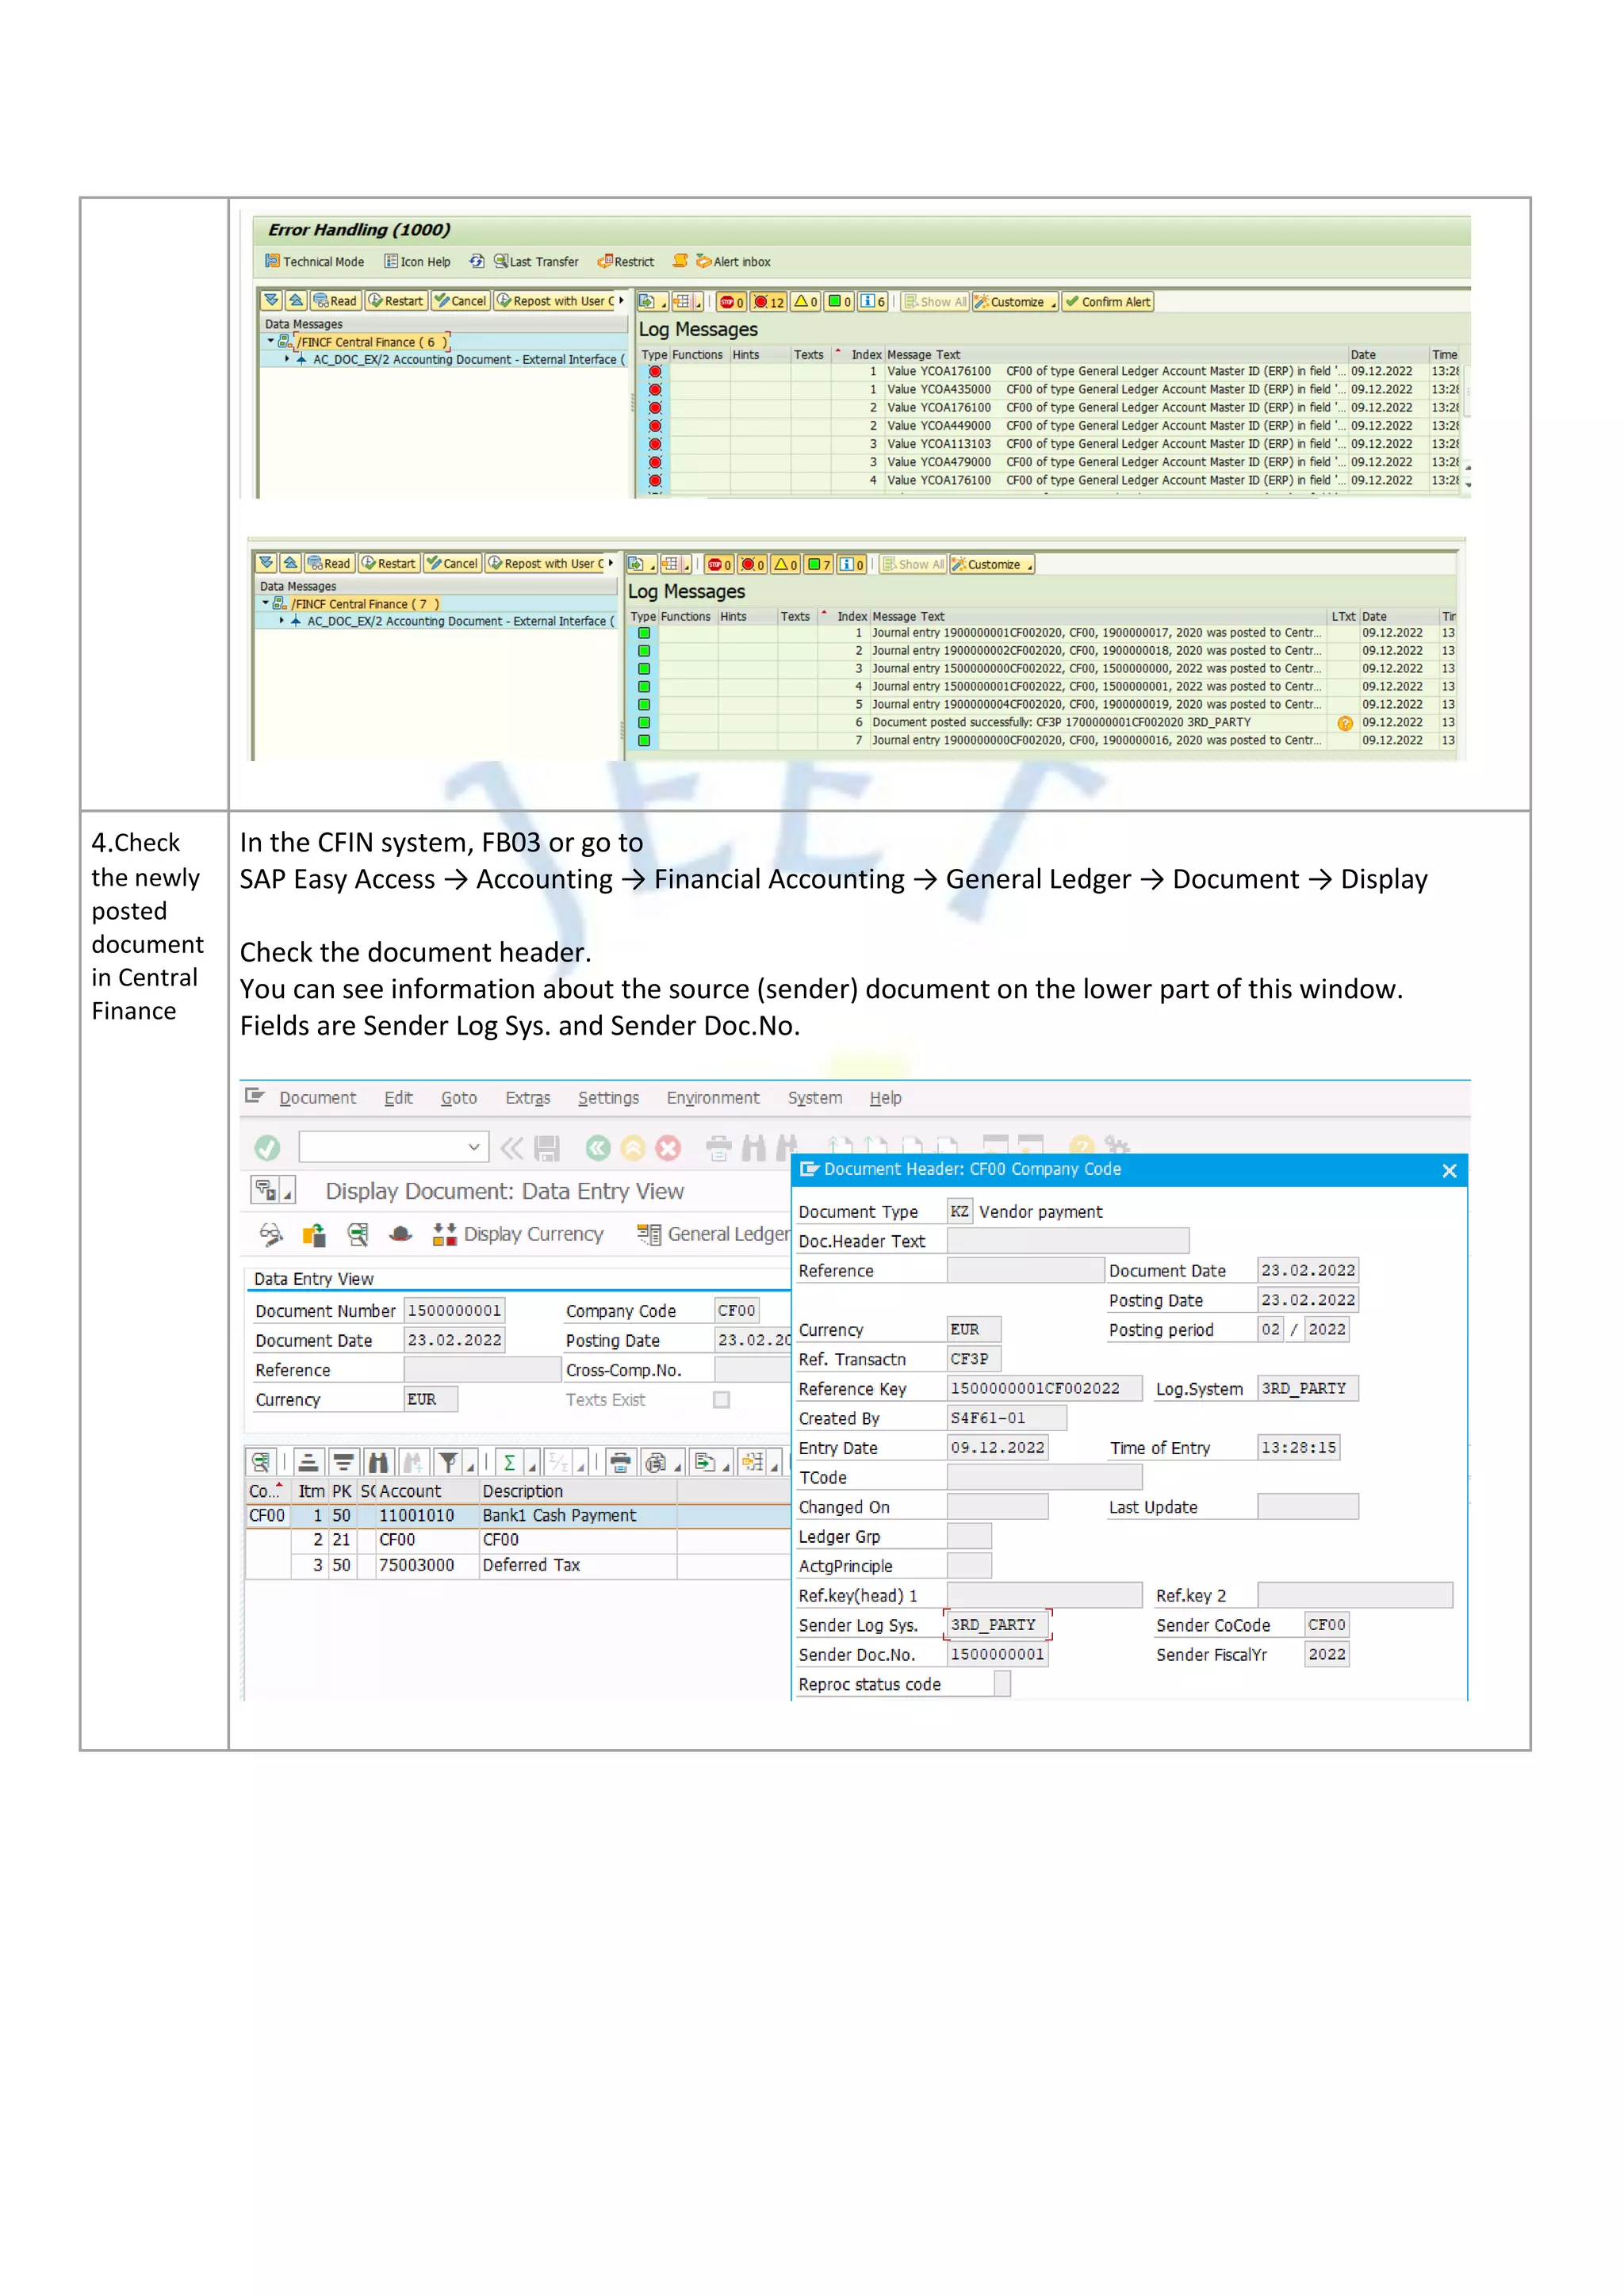The height and width of the screenshot is (2296, 1624).
Task: Toggle abort (stop) filter in upper log toolbar
Action: (731, 301)
